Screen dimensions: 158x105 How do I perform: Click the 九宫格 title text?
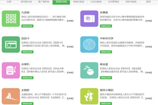25,12
